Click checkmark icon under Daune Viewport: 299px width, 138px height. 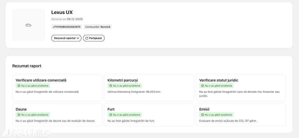pos(19,115)
